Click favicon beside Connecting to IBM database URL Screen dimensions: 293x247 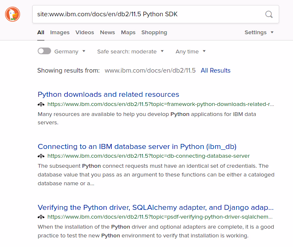tap(41, 156)
